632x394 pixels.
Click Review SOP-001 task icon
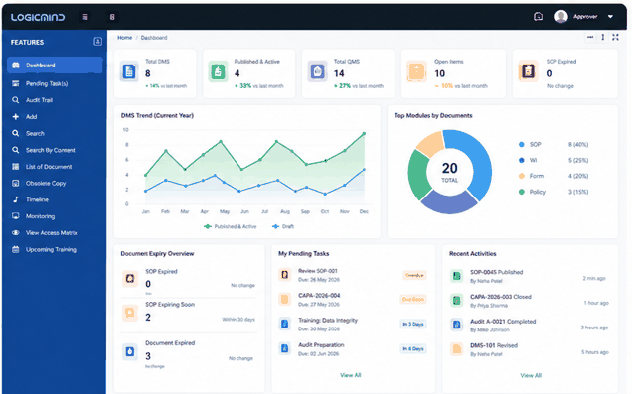pos(284,275)
